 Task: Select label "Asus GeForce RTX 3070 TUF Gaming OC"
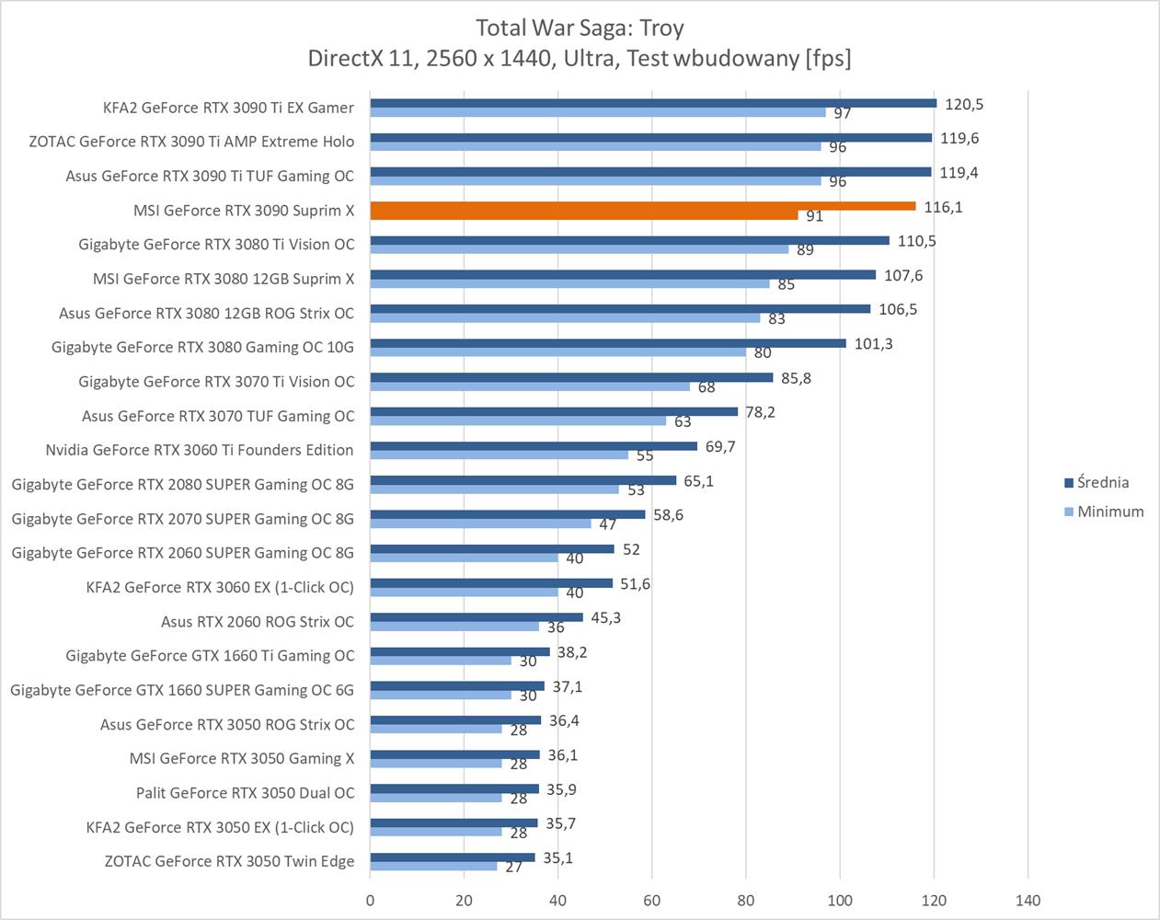[218, 416]
